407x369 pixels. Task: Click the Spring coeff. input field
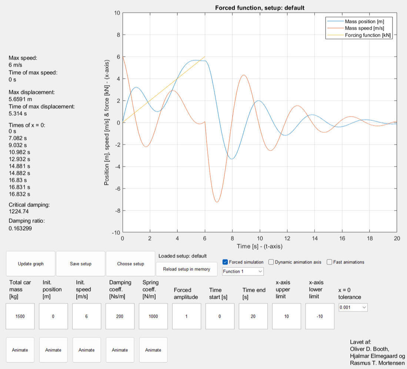pos(153,316)
